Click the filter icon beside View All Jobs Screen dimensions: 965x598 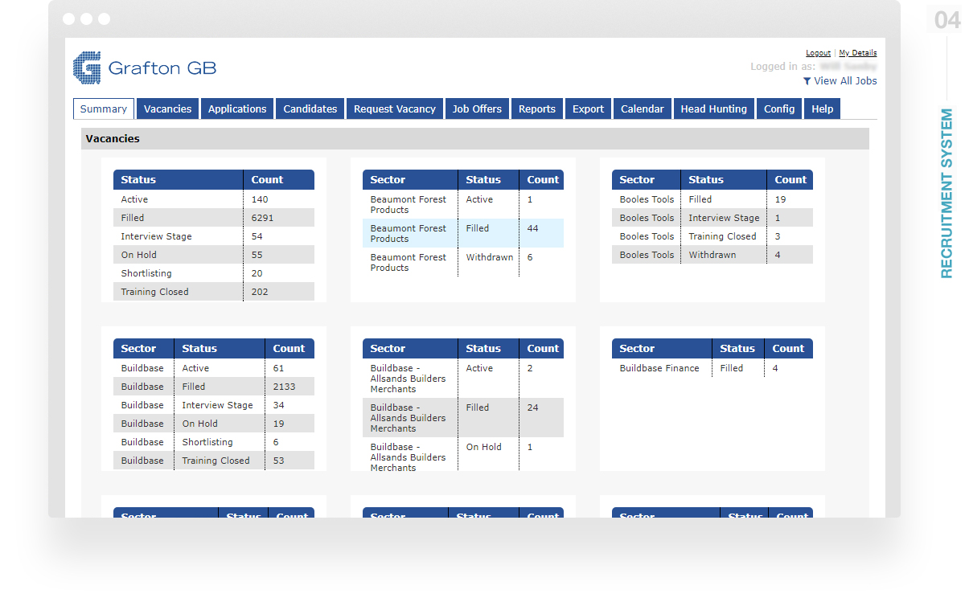(807, 81)
